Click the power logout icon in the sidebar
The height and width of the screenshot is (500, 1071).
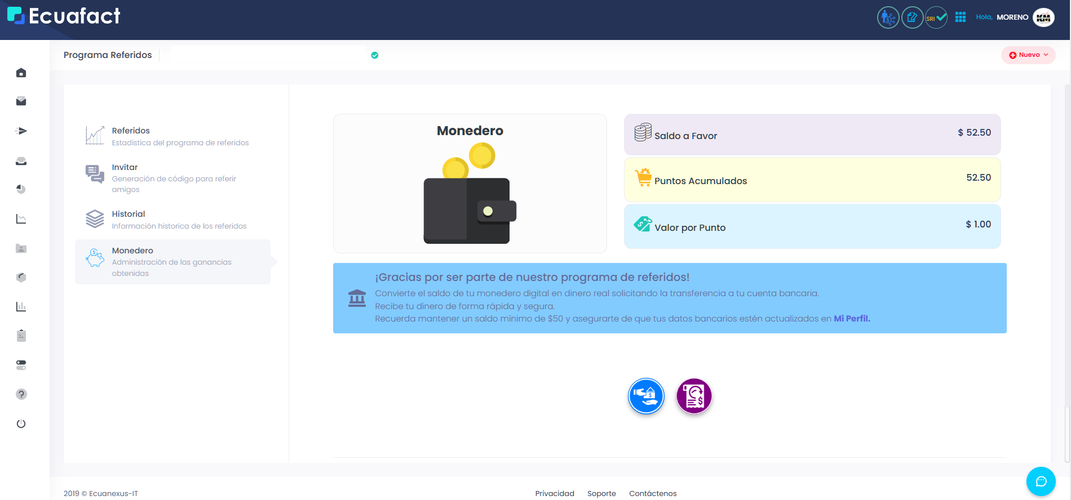[x=21, y=423]
